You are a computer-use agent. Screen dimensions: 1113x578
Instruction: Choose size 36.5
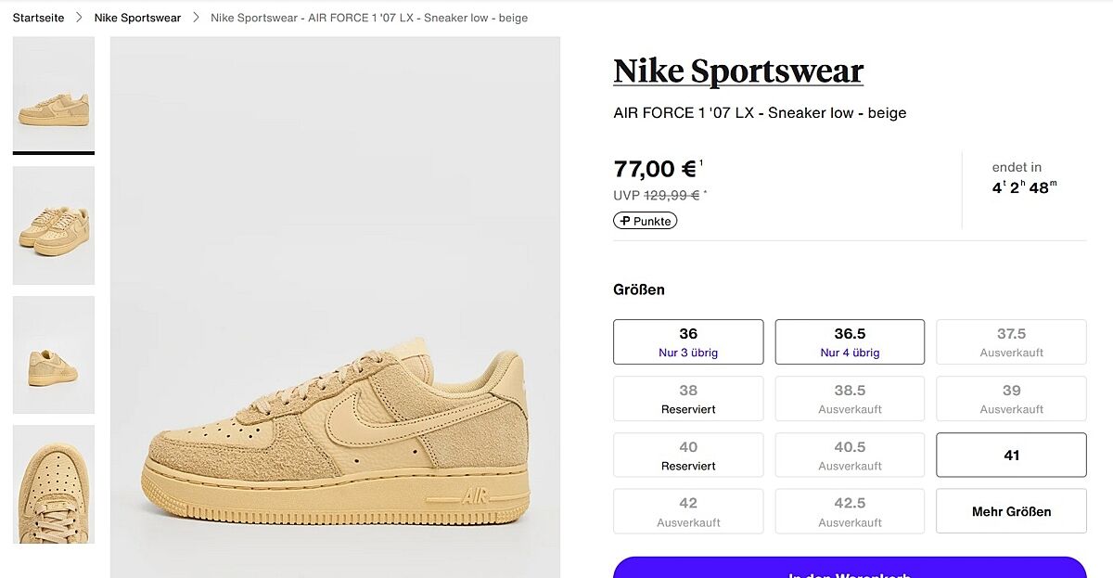(x=850, y=342)
